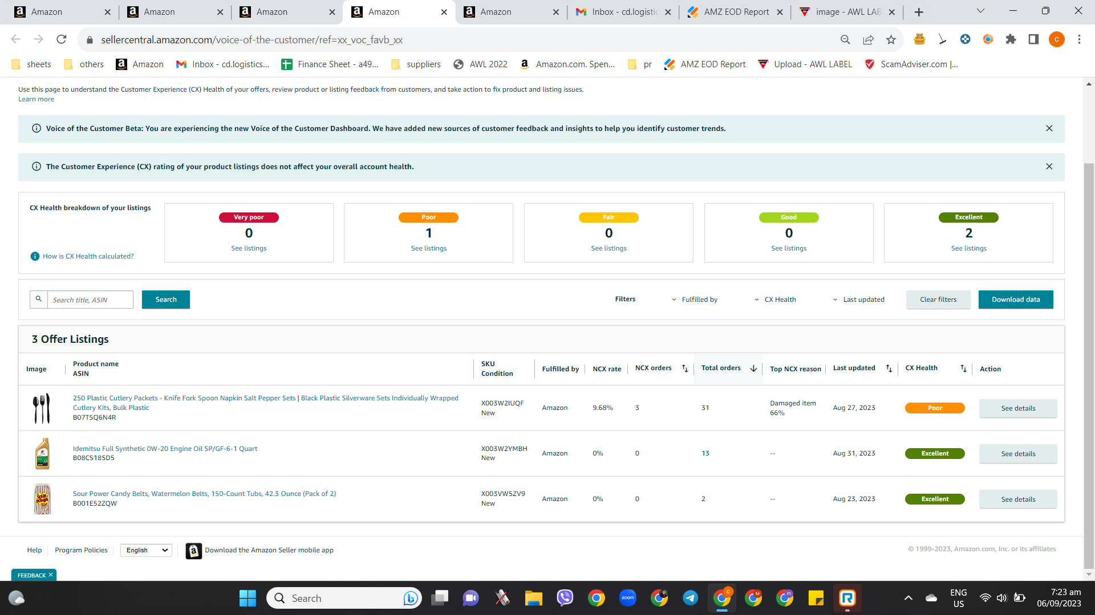Click the browser back arrow
This screenshot has height=615, width=1095.
click(x=16, y=39)
